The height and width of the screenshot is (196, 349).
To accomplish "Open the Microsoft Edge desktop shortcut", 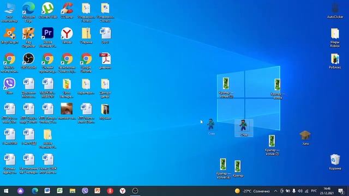I will coord(28,12).
